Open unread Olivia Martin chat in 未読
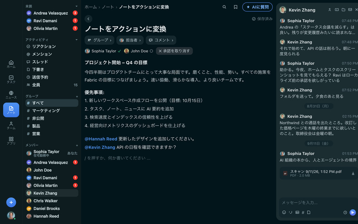358x224 pixels. (52, 29)
